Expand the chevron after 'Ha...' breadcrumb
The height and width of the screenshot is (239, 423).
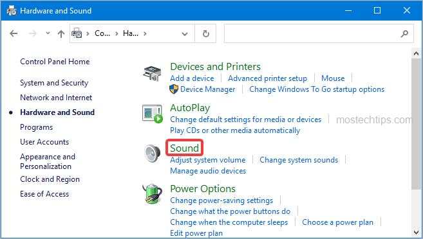click(145, 33)
